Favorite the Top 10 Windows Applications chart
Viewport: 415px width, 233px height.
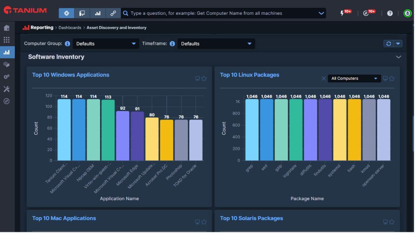204,79
